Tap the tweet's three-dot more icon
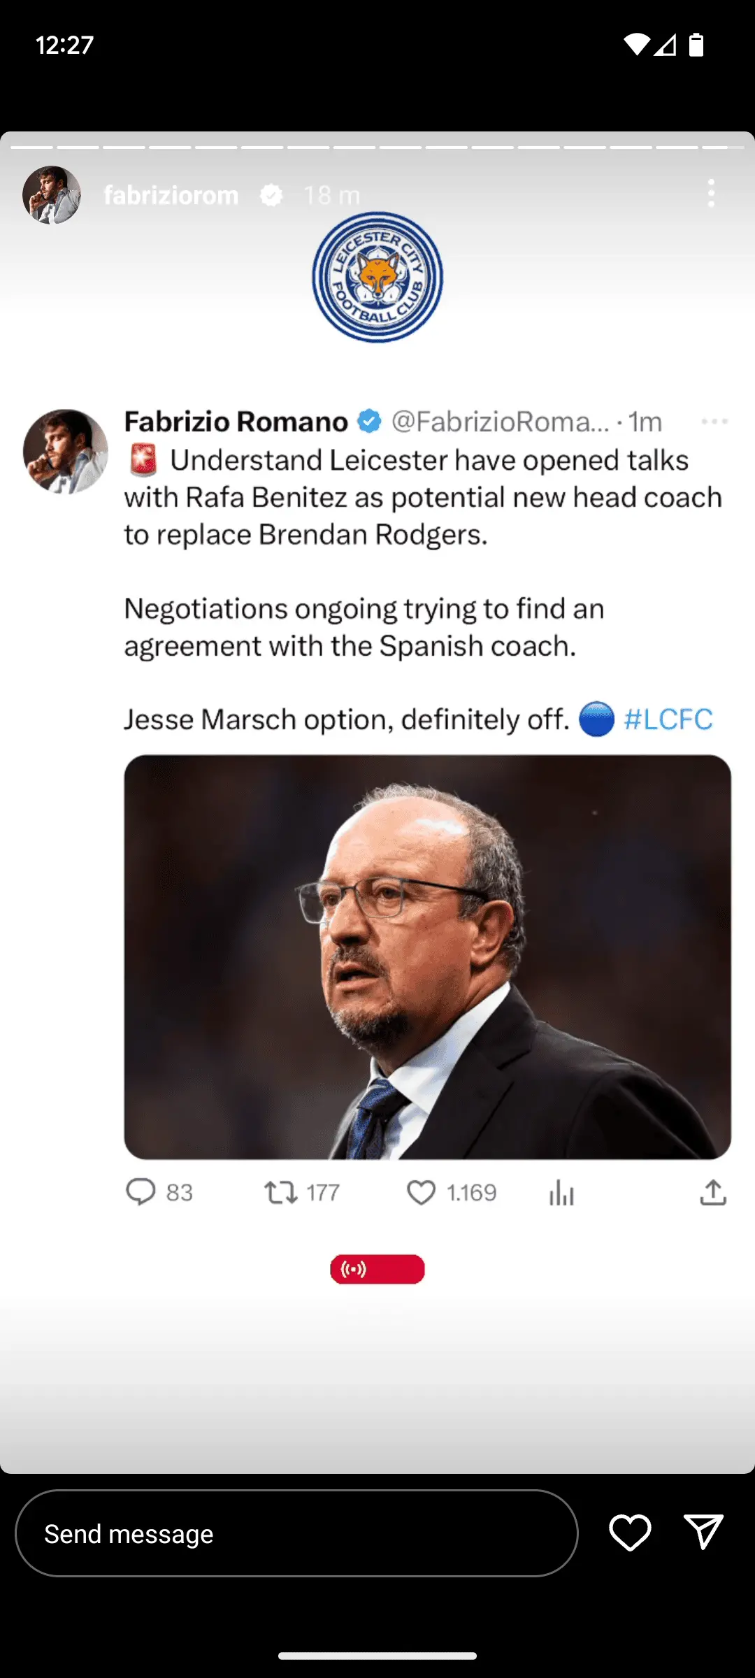Image resolution: width=755 pixels, height=1678 pixels. [x=714, y=422]
